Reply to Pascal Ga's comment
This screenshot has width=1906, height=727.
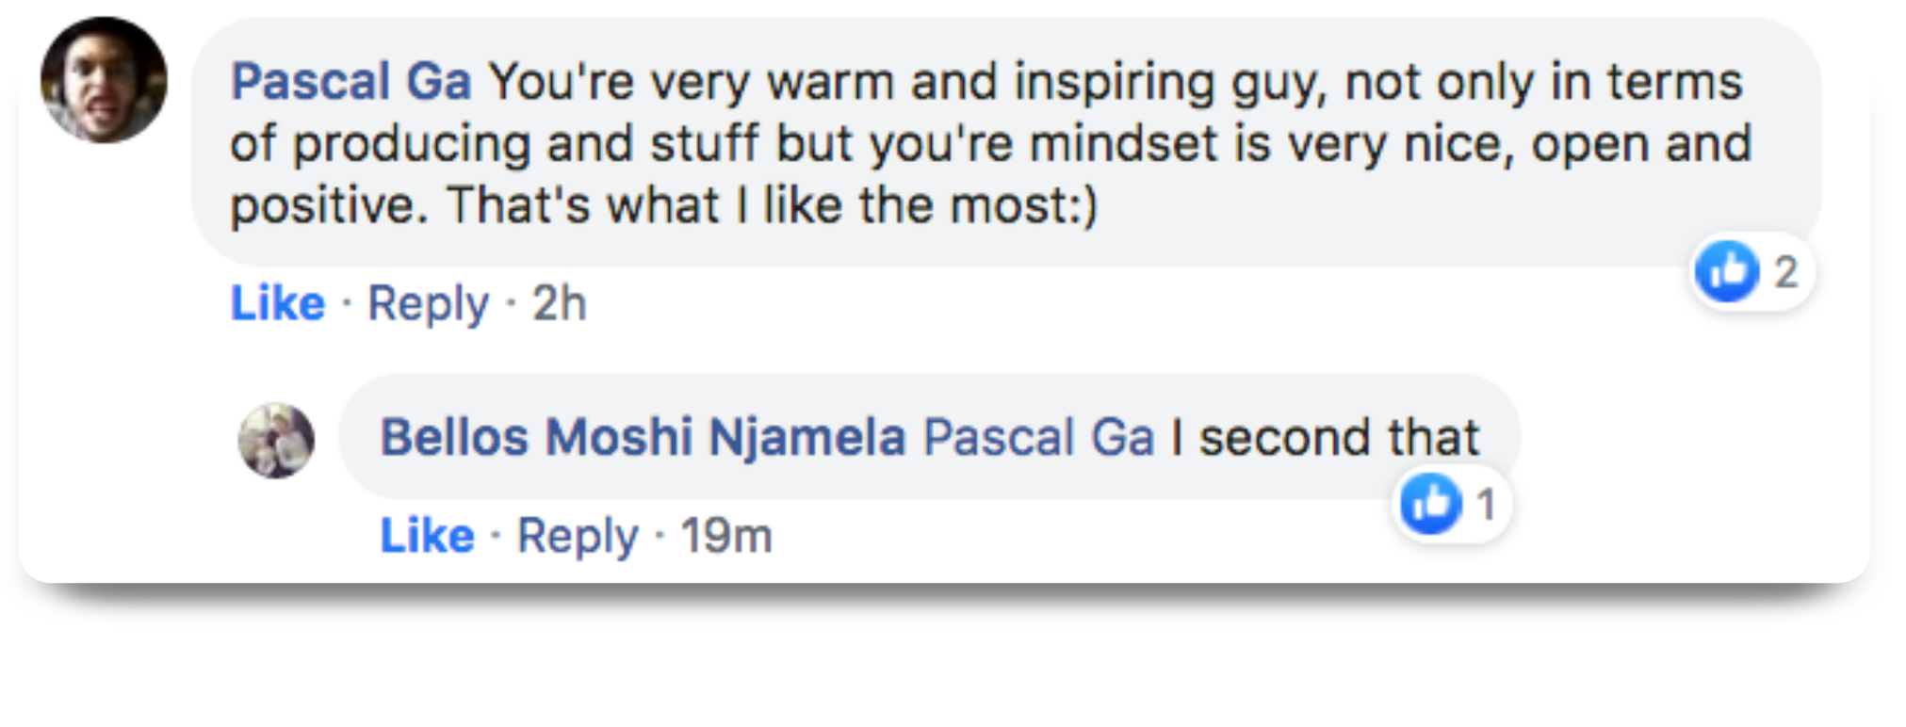click(428, 303)
